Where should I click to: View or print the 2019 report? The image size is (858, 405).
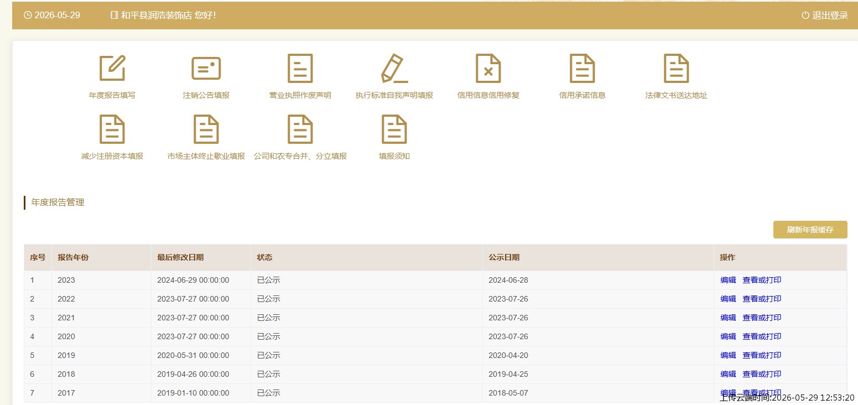pyautogui.click(x=762, y=355)
